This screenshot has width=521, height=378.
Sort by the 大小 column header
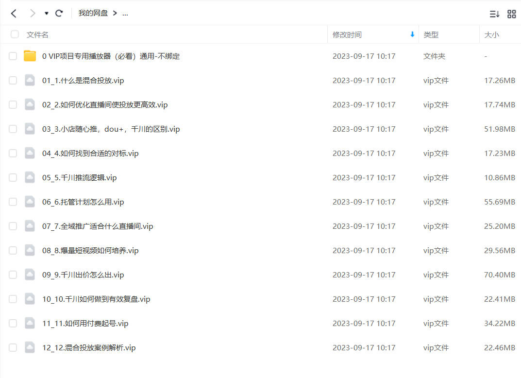pos(492,34)
